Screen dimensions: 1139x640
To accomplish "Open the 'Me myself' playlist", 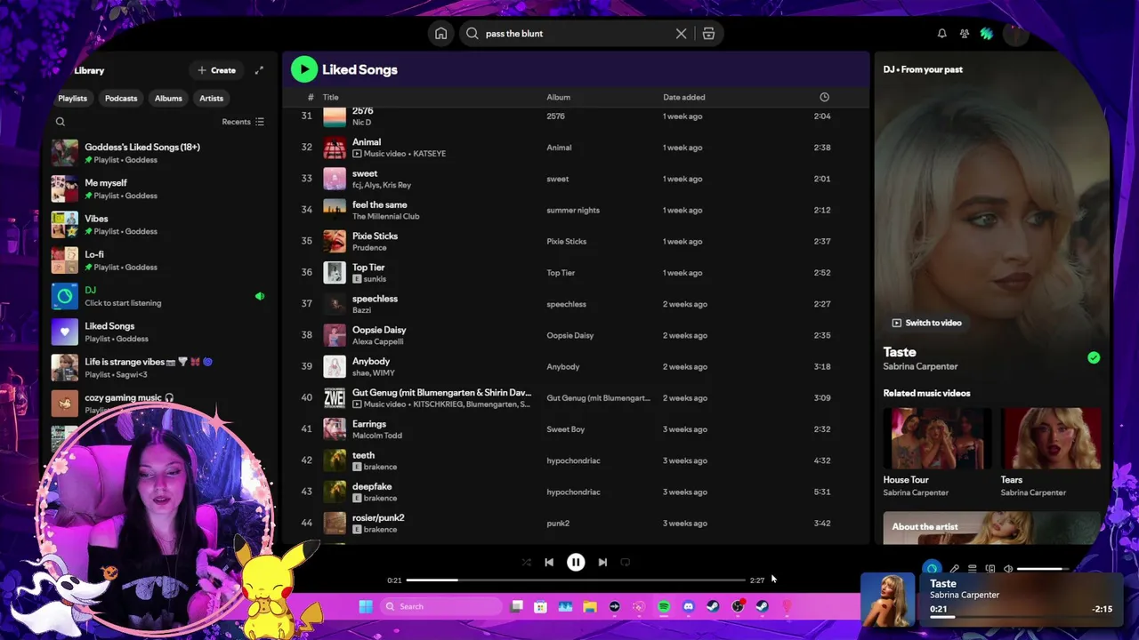I will click(x=160, y=188).
